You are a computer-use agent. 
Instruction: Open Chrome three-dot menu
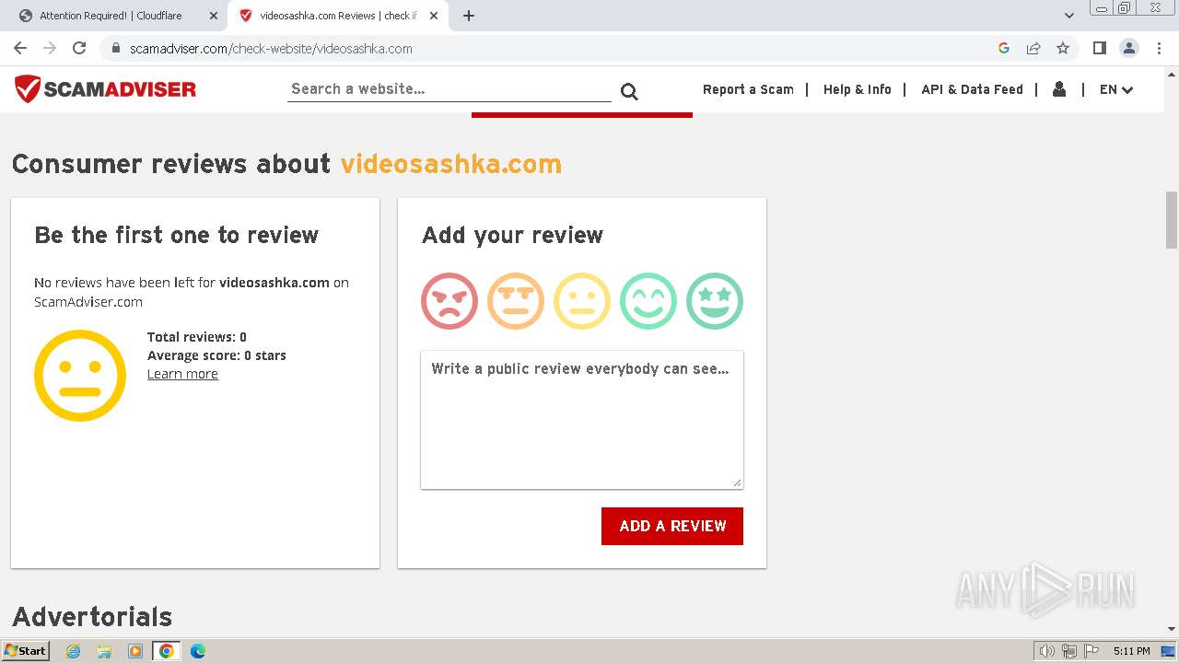1159,48
